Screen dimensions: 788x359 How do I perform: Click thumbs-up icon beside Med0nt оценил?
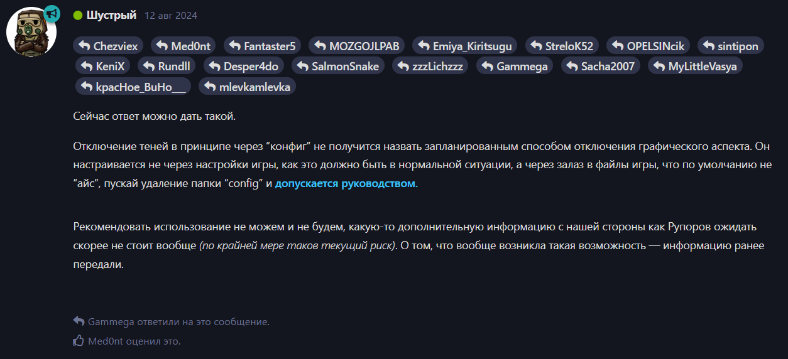click(x=79, y=341)
